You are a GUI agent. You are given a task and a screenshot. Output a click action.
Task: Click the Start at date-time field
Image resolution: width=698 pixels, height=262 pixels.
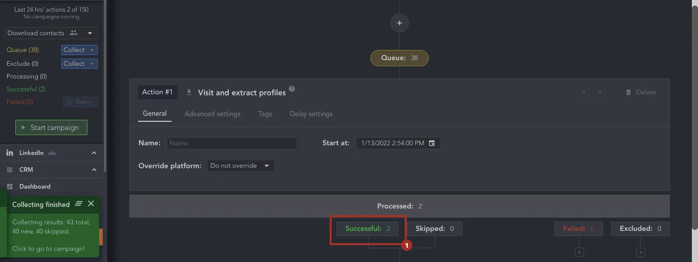[398, 143]
